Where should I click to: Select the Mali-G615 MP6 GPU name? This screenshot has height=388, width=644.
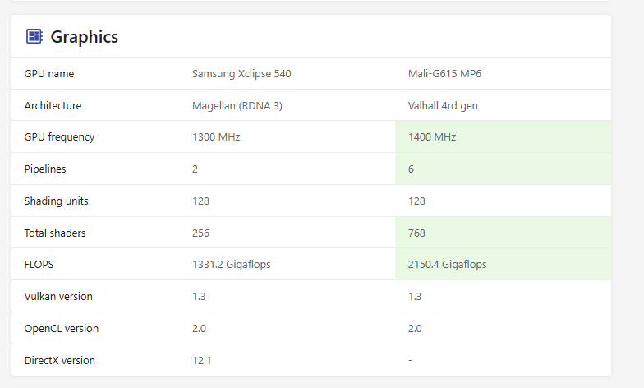[444, 74]
